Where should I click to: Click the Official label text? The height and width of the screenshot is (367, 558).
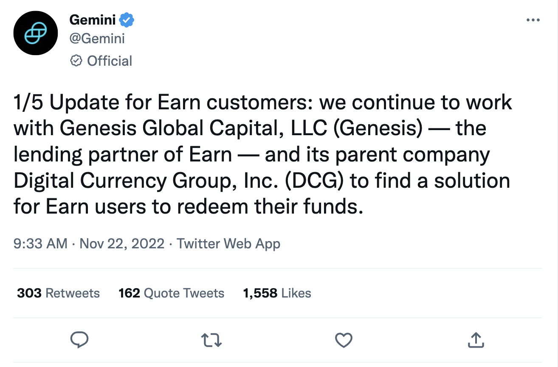[110, 61]
